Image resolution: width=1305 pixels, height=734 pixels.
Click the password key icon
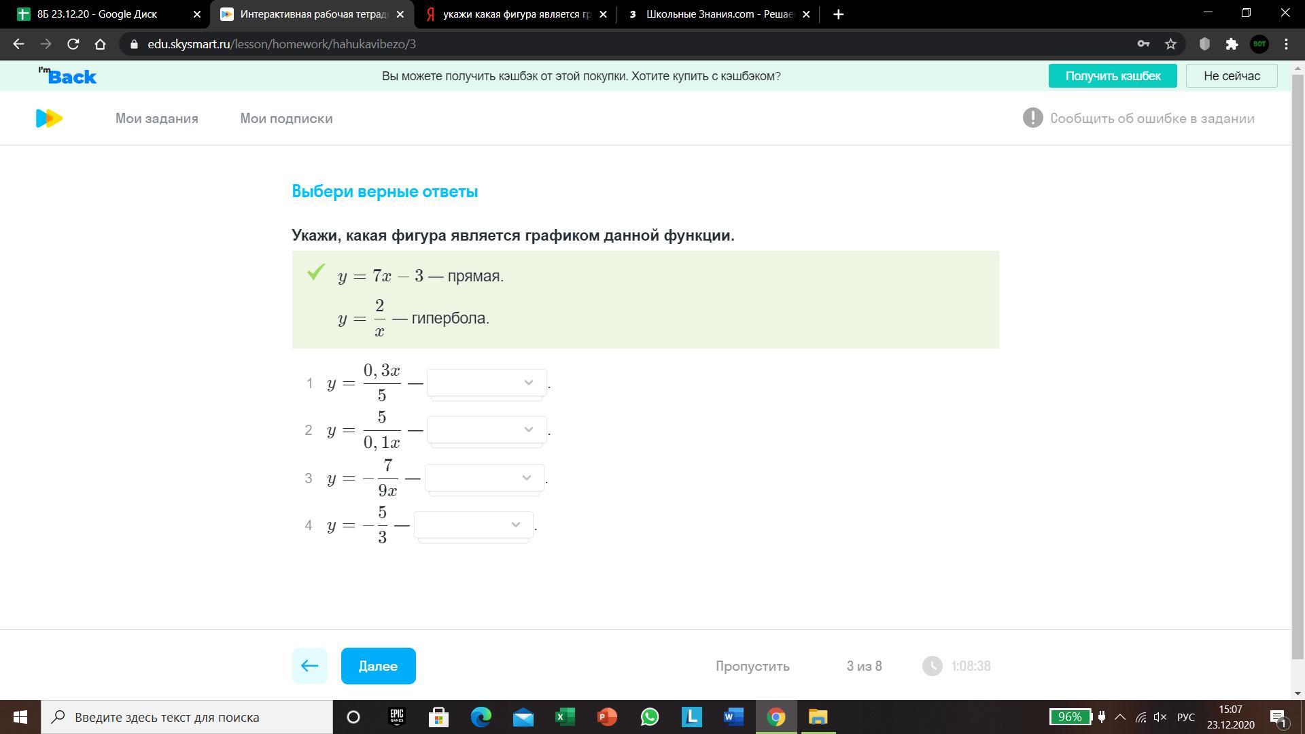[1143, 44]
